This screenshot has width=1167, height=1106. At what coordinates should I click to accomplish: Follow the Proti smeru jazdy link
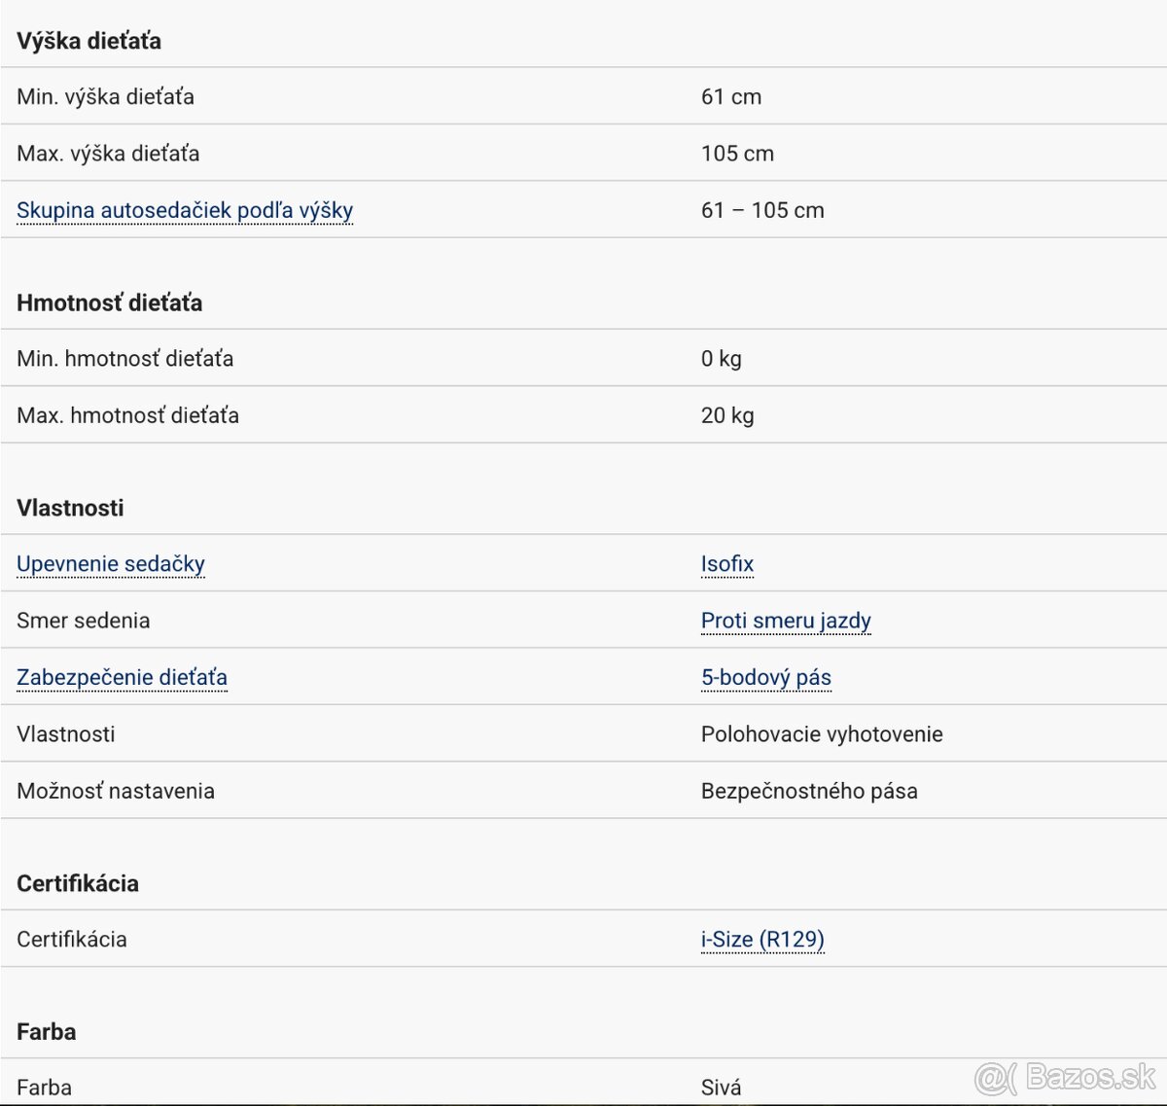[786, 621]
